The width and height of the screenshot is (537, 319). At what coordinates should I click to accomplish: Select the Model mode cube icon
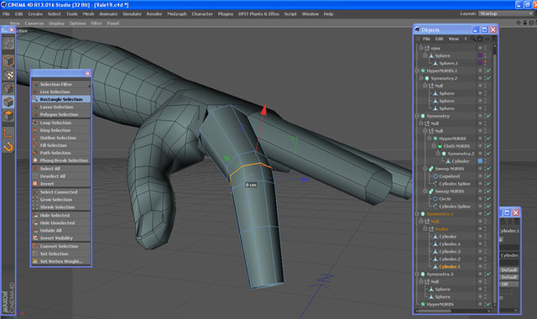[8, 60]
